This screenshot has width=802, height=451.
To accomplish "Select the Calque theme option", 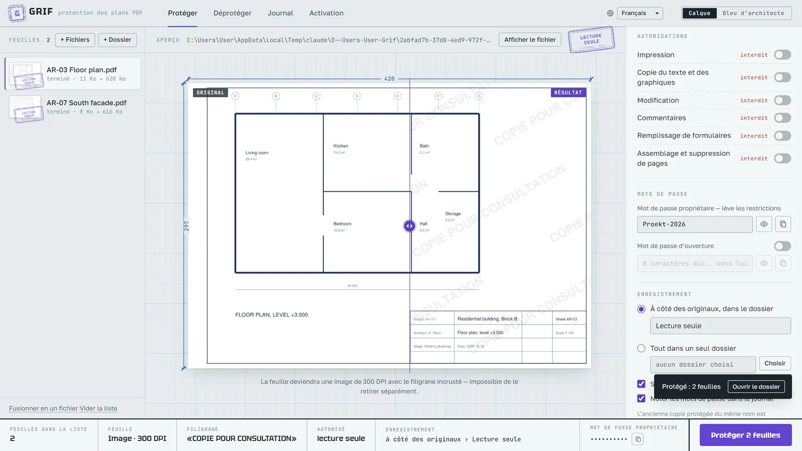I will tap(699, 13).
